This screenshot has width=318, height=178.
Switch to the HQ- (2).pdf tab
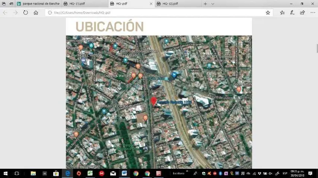click(178, 4)
